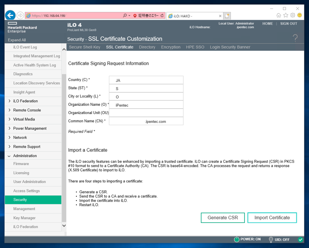Image resolution: width=309 pixels, height=248 pixels.
Task: Click the certificate error warning icon
Action: [x=135, y=15]
